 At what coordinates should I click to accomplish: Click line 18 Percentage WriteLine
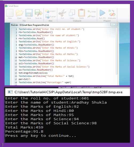pyautogui.click(x=45, y=82)
